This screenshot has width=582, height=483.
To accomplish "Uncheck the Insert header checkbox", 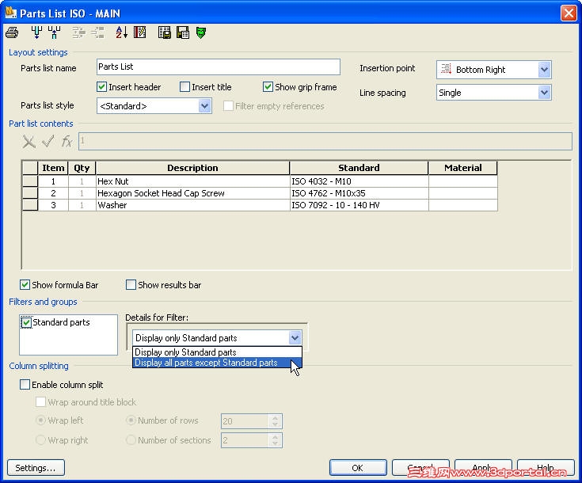I will tap(101, 87).
